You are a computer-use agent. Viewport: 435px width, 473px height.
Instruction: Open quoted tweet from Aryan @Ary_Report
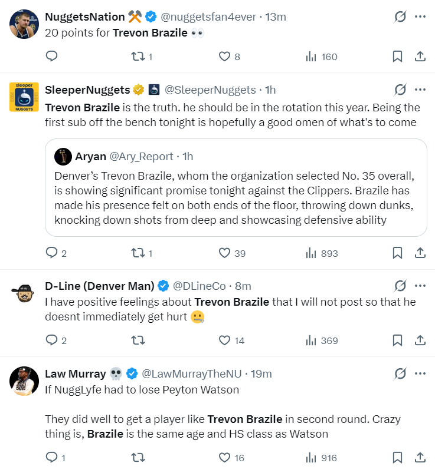pos(236,187)
